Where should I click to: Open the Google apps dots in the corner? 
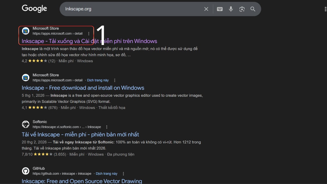point(325,9)
